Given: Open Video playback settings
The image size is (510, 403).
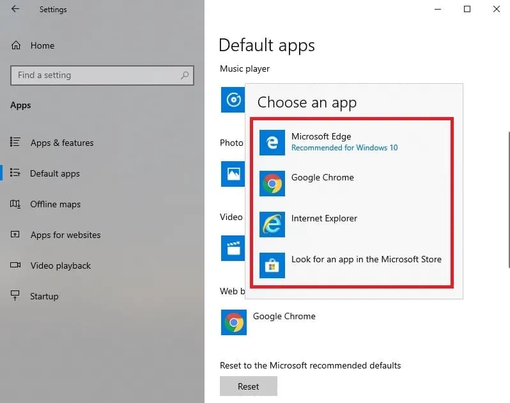Looking at the screenshot, I should (x=60, y=266).
